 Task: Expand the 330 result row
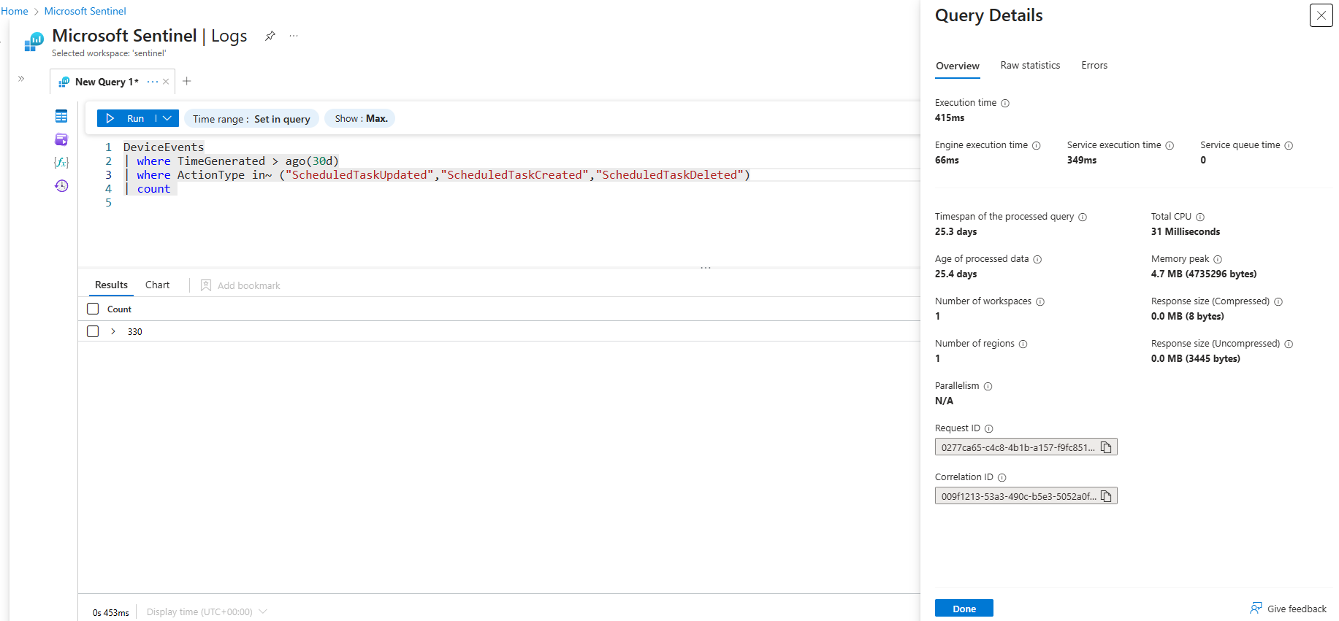tap(113, 331)
